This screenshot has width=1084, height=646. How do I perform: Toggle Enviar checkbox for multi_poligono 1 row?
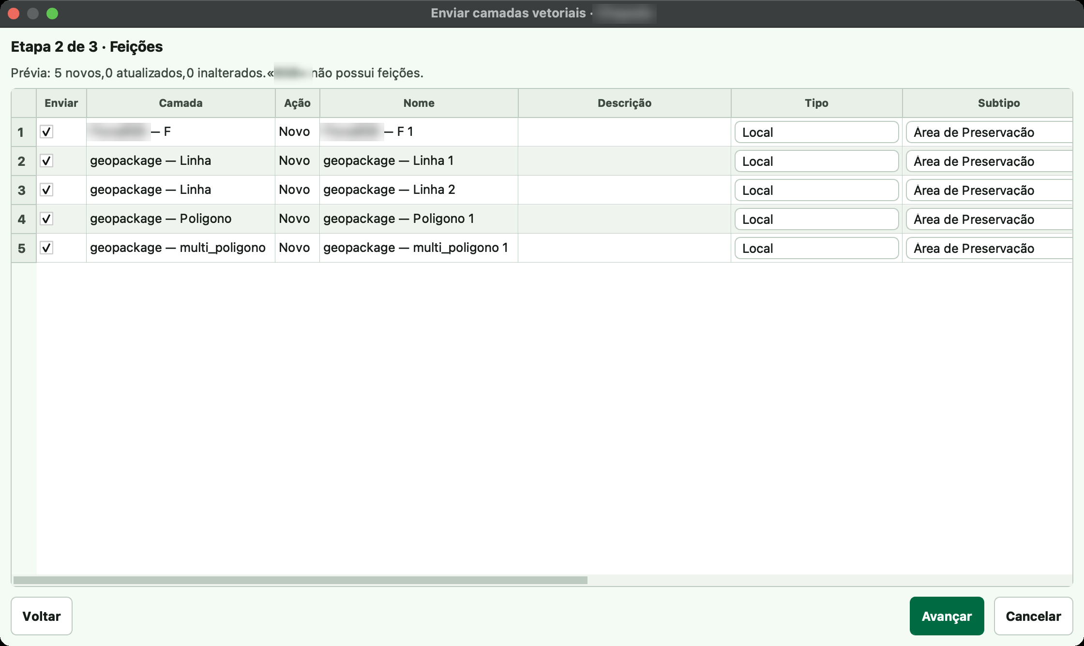pyautogui.click(x=46, y=248)
